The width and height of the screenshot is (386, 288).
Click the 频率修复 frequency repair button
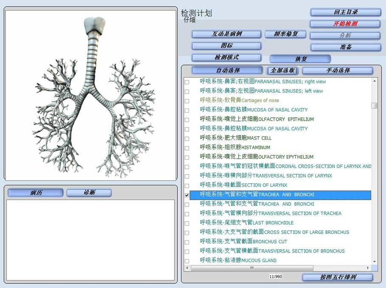point(285,34)
